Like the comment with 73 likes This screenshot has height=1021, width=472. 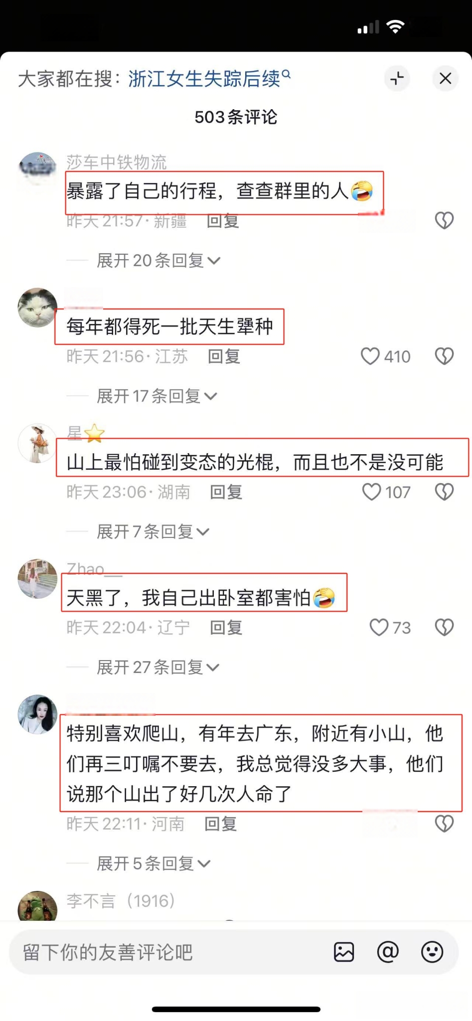(379, 627)
